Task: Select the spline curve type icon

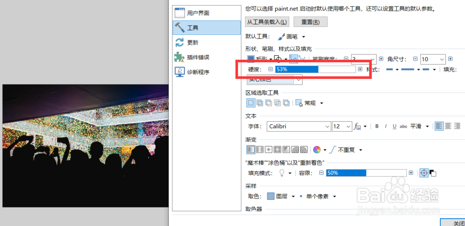Action: pos(293,59)
